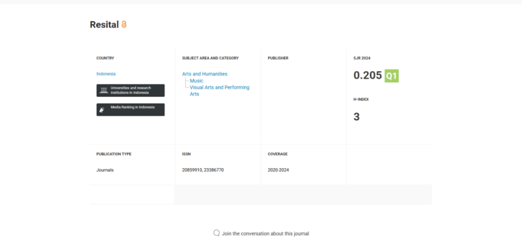The image size is (522, 243).
Task: Open the Indonesia country link
Action: (x=106, y=74)
